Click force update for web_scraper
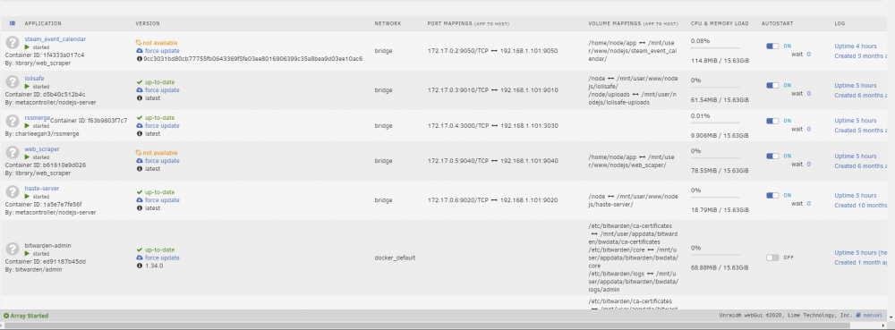This screenshot has height=330, width=895. coord(162,161)
